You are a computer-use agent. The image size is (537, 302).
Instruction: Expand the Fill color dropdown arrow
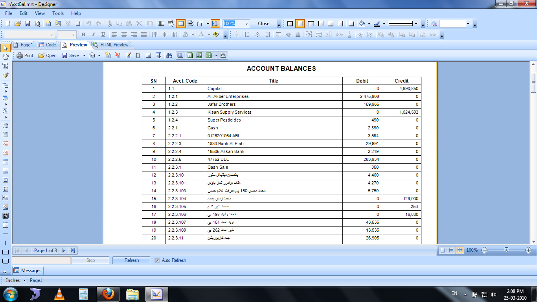[x=369, y=24]
